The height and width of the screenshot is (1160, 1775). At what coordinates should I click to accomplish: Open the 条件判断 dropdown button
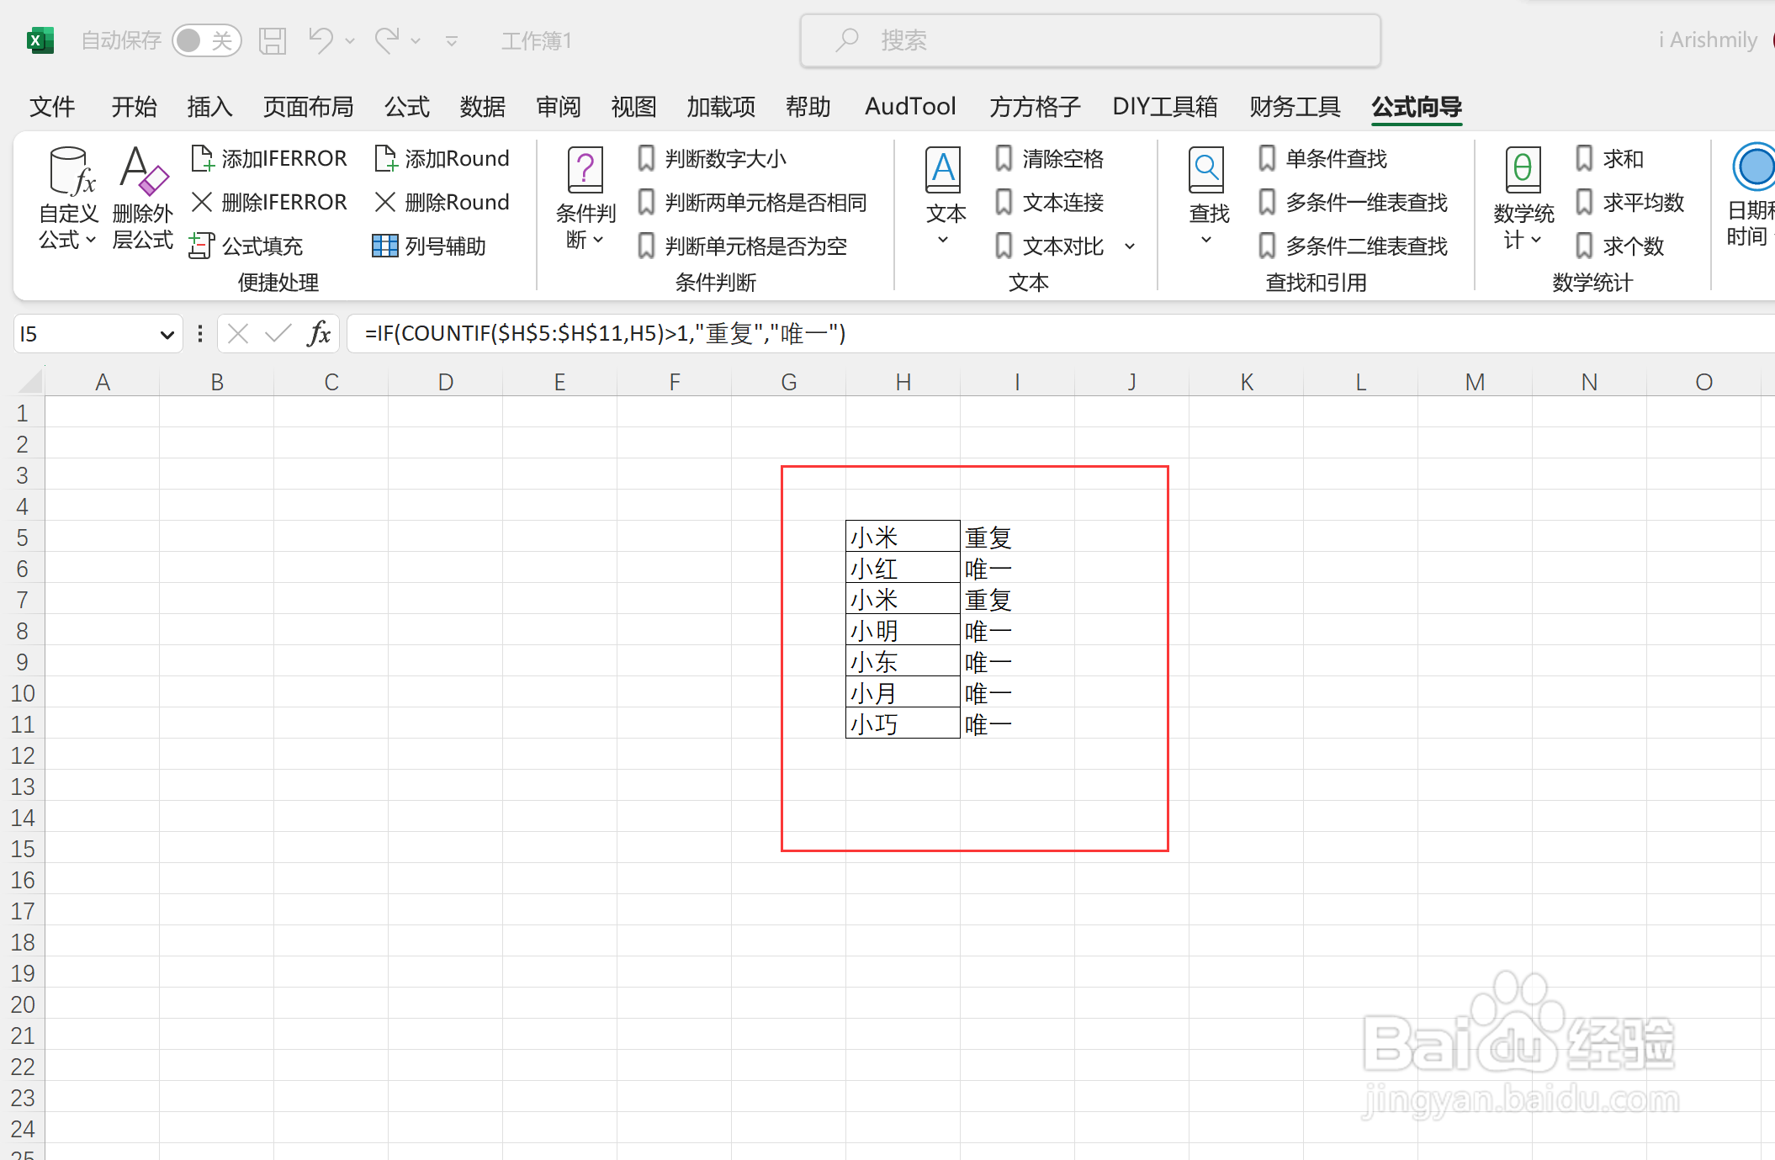(585, 199)
